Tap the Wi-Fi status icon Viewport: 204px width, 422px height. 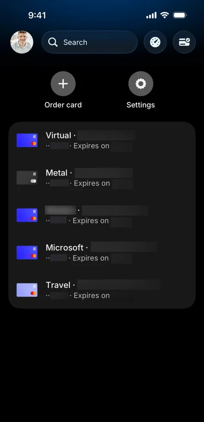(164, 15)
